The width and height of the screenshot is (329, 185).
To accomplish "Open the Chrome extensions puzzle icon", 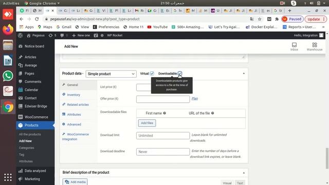I will [277, 19].
